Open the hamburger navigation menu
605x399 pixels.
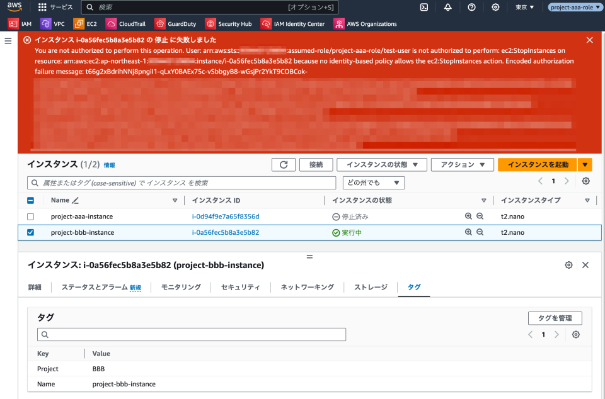point(8,40)
